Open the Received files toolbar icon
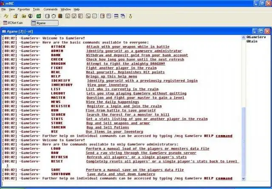This screenshot has width=272, height=189. coord(88,16)
